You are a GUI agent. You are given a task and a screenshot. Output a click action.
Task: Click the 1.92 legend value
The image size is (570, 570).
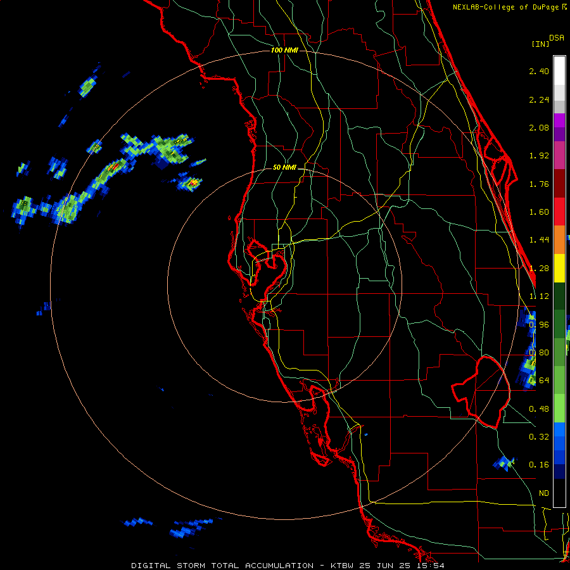coord(539,156)
